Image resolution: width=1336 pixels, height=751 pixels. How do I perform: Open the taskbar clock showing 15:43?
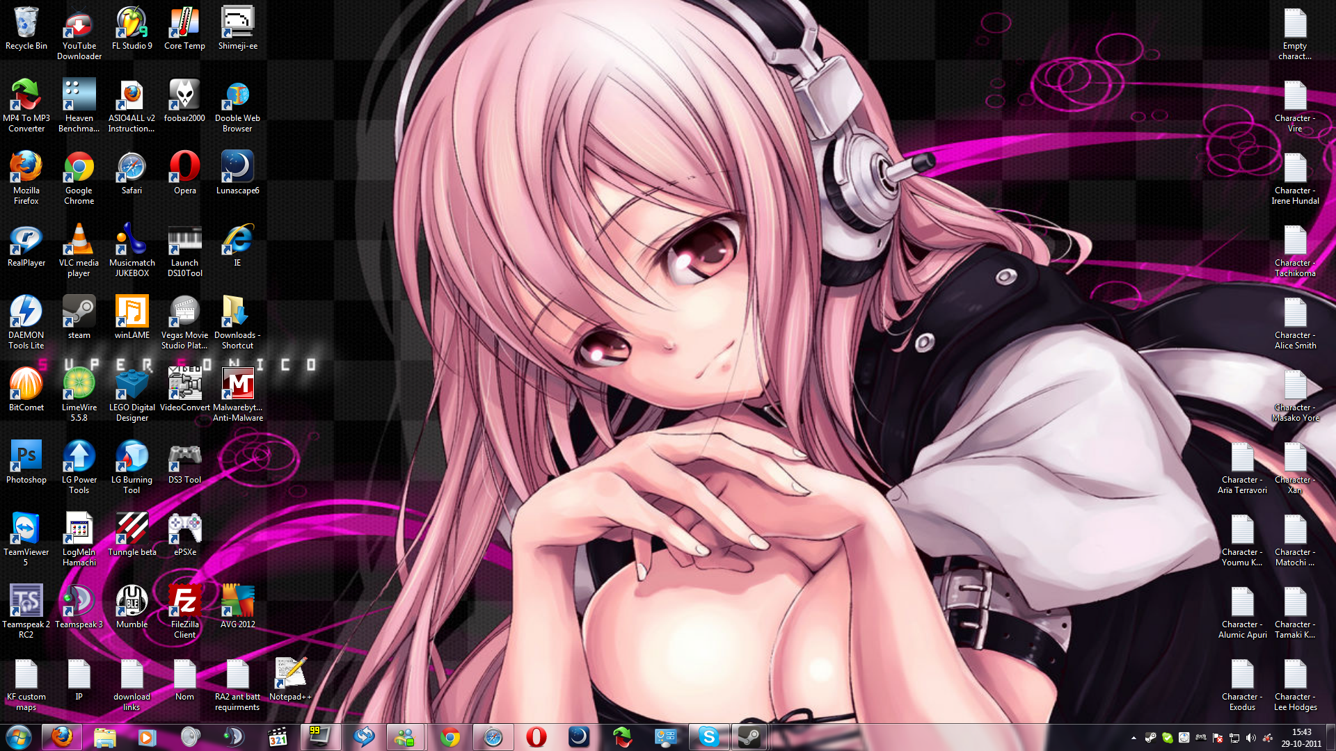[1301, 737]
